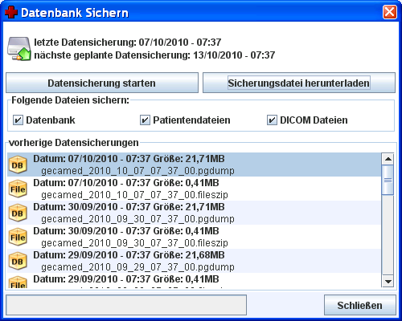Toggle the Datenbank checkbox
Image resolution: width=402 pixels, height=321 pixels.
tap(18, 120)
